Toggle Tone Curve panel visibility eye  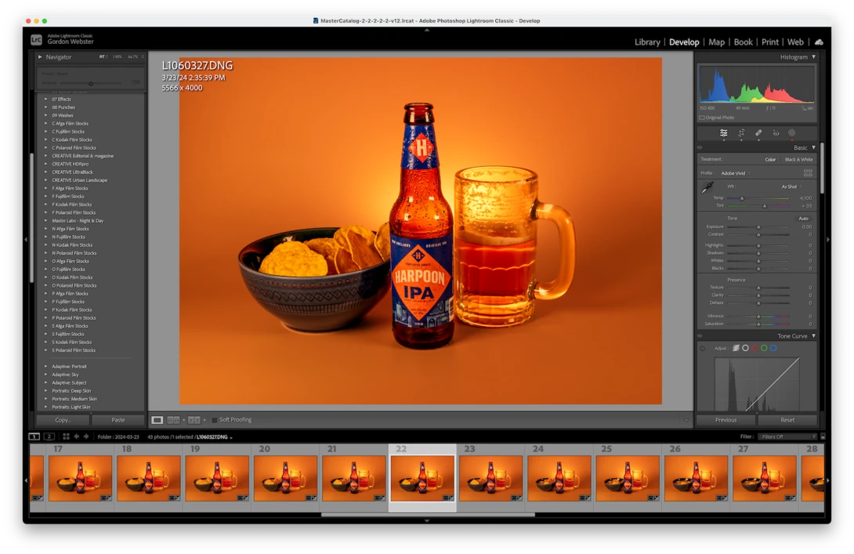click(x=700, y=336)
